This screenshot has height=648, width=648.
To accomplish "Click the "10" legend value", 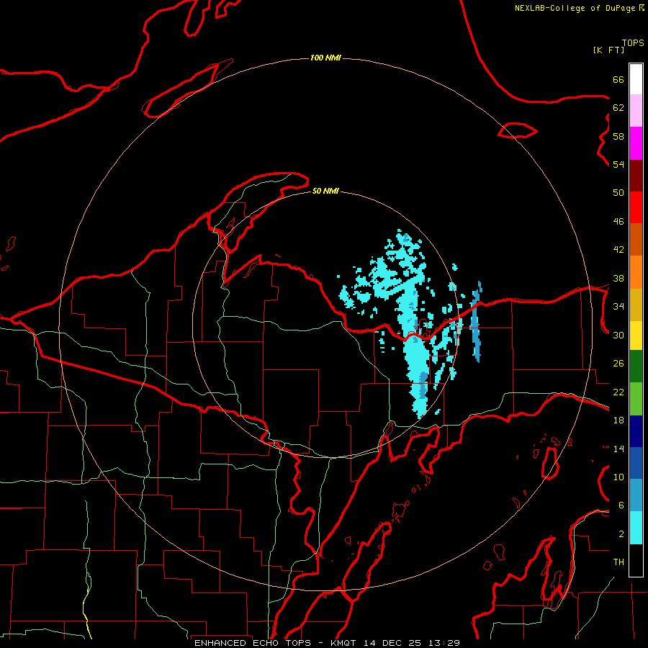I will [618, 477].
